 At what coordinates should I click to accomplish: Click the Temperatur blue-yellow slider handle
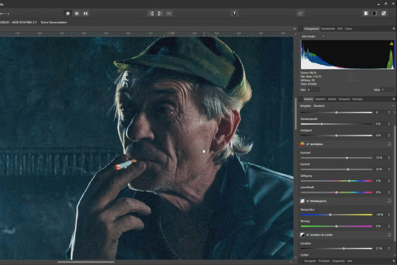[330, 215]
